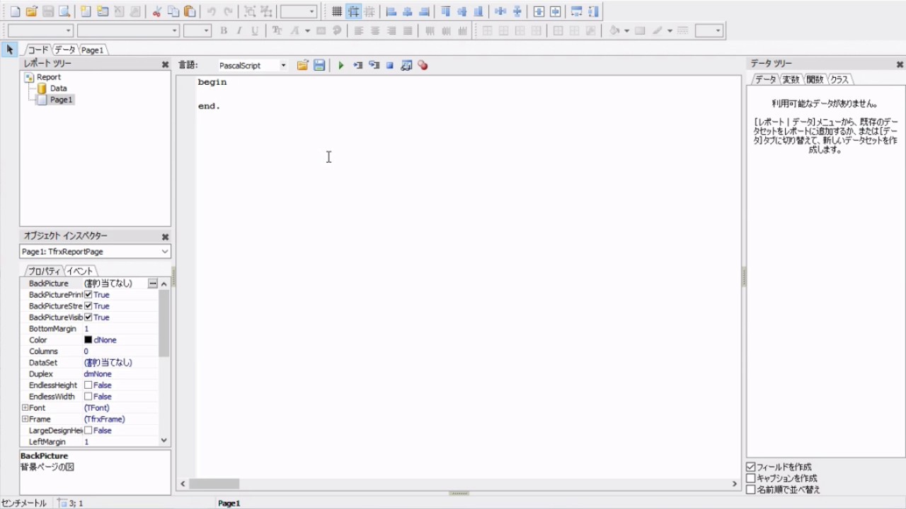This screenshot has height=509, width=906.
Task: Select Data node in the report tree
Action: pyautogui.click(x=59, y=88)
